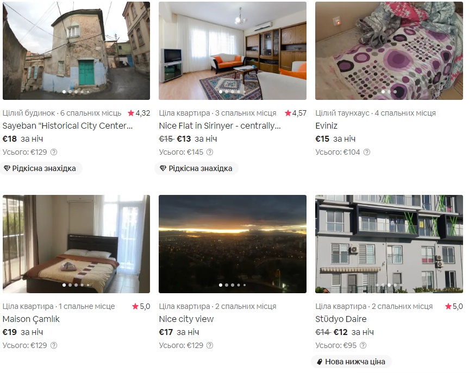Click the Нова нижча ціна price tag badge

click(351, 362)
